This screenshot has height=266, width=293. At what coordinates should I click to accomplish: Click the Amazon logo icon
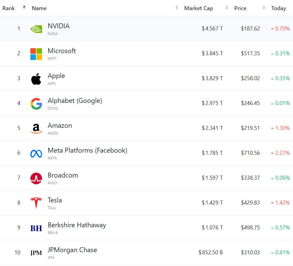point(36,129)
